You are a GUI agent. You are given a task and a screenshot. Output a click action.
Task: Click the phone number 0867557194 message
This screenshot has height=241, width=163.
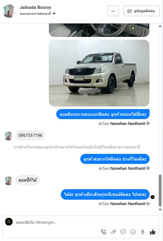pyautogui.click(x=30, y=135)
